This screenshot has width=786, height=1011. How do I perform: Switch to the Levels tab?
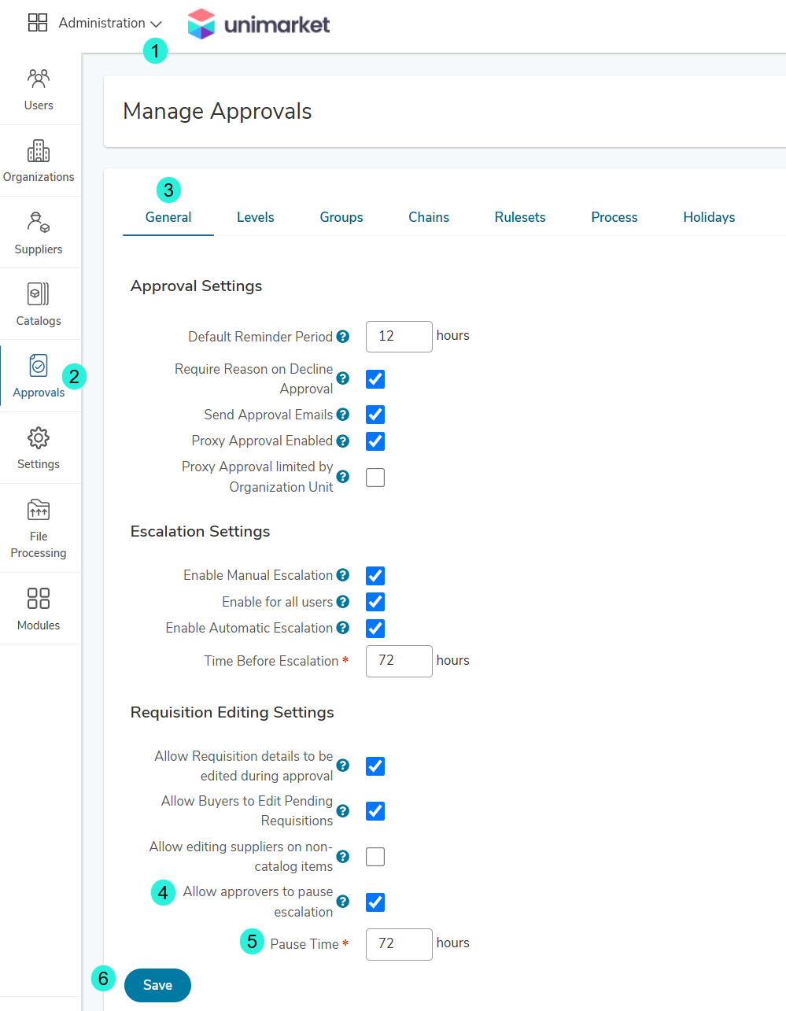tap(256, 217)
